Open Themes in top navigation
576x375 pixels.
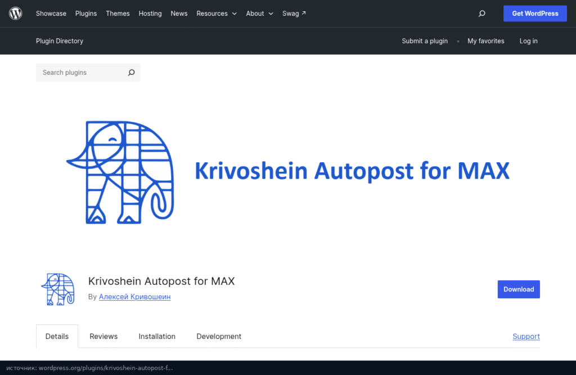point(118,14)
